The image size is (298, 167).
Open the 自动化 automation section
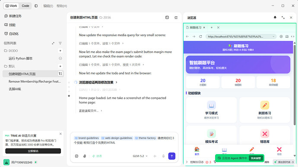click(x=11, y=34)
